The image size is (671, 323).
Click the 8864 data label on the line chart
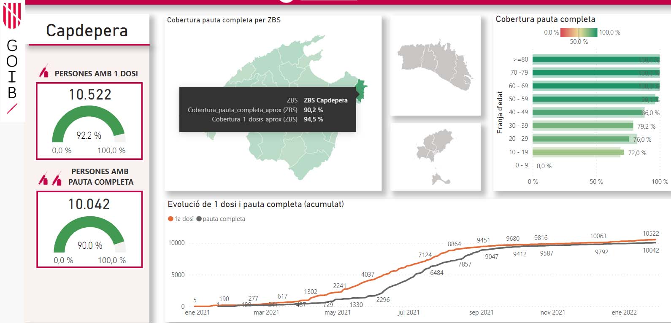(455, 244)
